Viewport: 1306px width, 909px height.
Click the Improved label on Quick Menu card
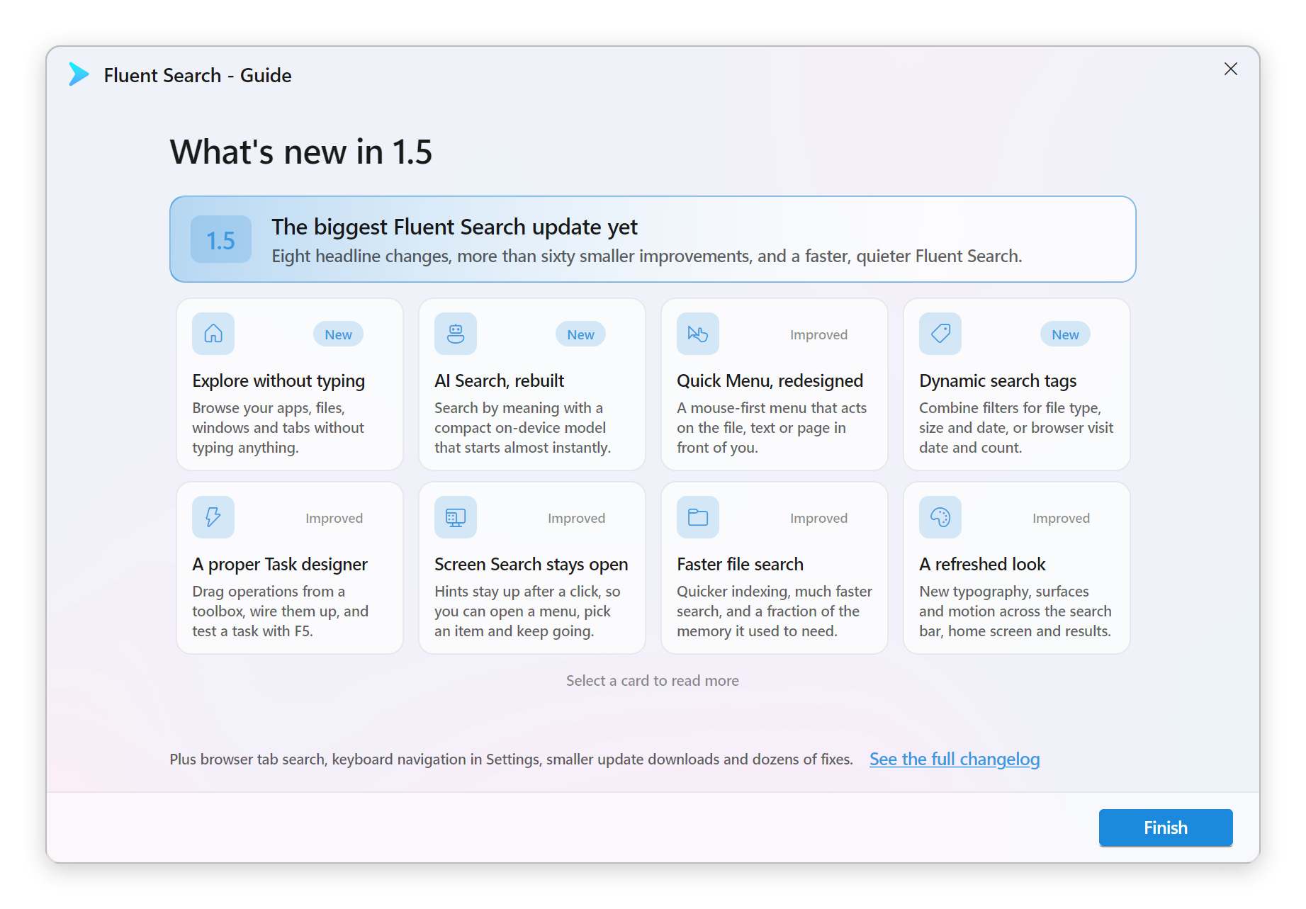pos(818,334)
